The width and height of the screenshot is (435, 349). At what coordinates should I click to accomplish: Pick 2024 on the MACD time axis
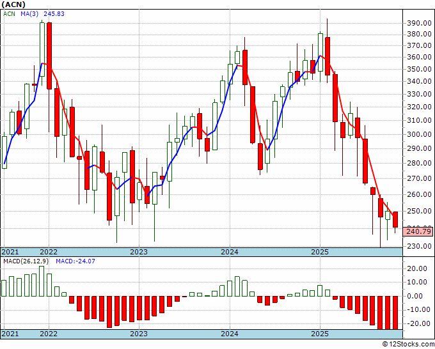[x=230, y=334]
